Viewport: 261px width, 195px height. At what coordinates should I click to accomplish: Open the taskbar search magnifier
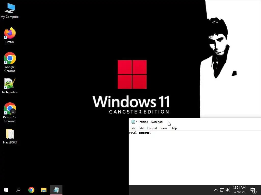18,190
